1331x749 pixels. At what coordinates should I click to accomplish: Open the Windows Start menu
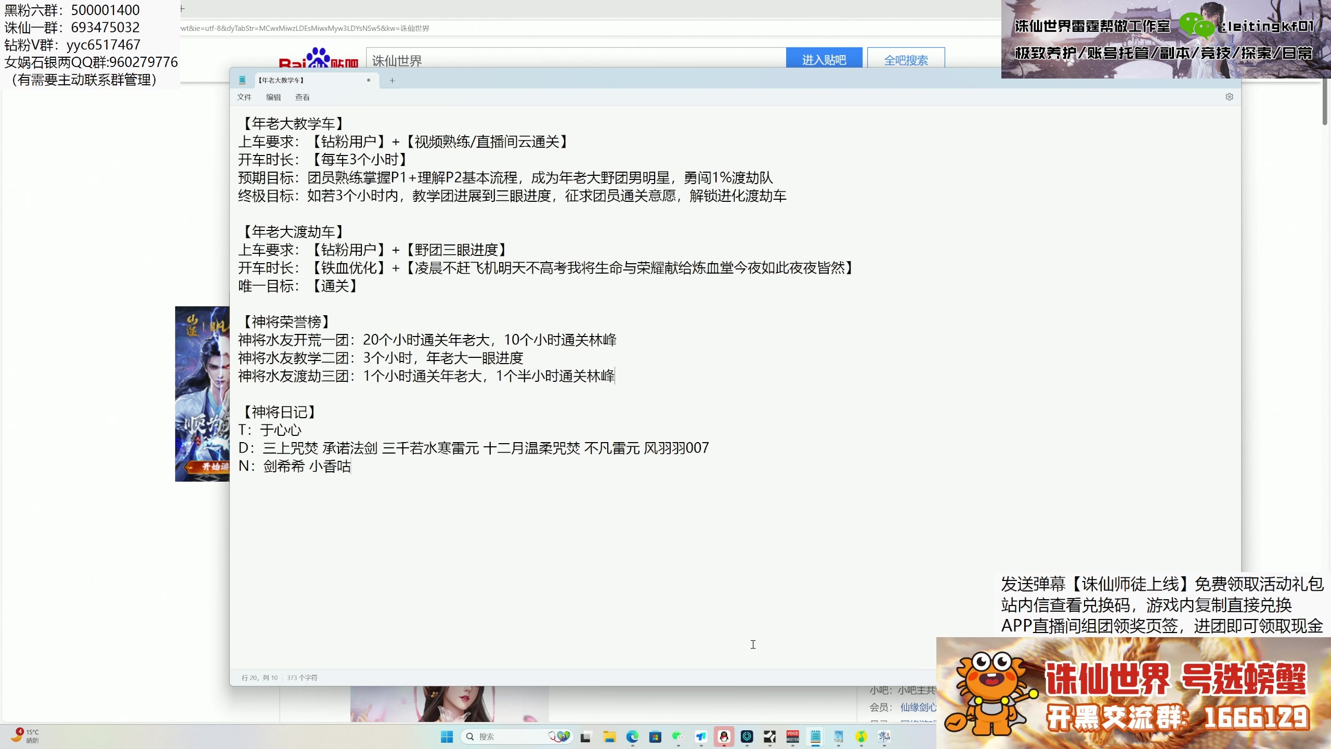pos(447,737)
